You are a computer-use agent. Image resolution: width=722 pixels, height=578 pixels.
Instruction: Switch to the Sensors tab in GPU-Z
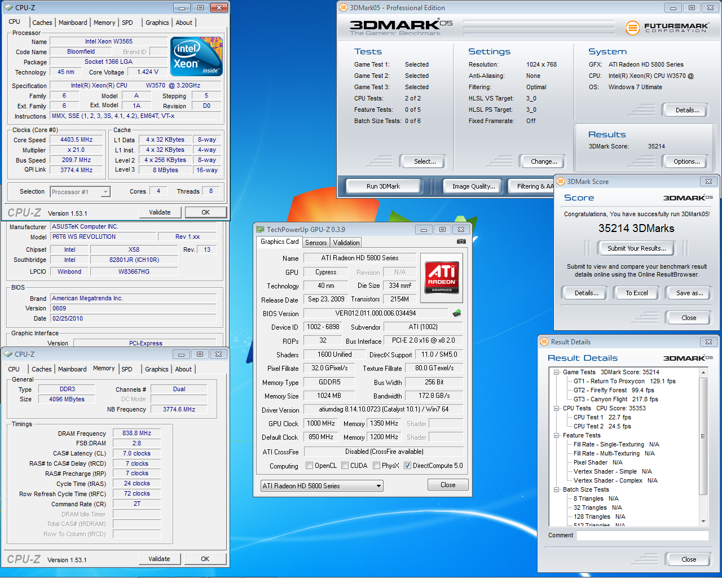pos(316,242)
